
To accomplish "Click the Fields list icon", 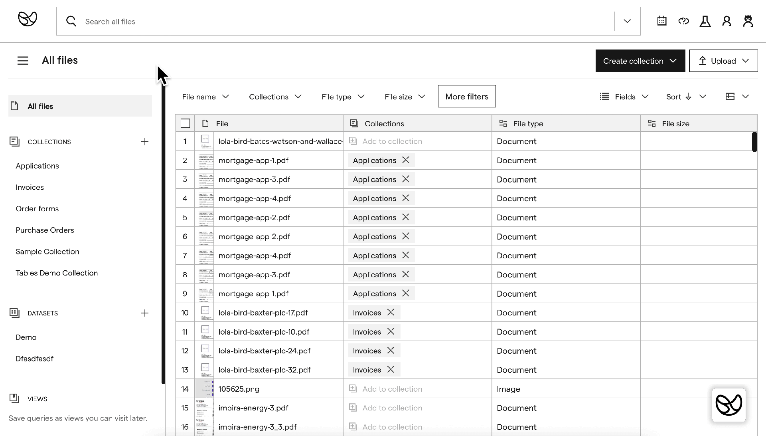I will (604, 97).
